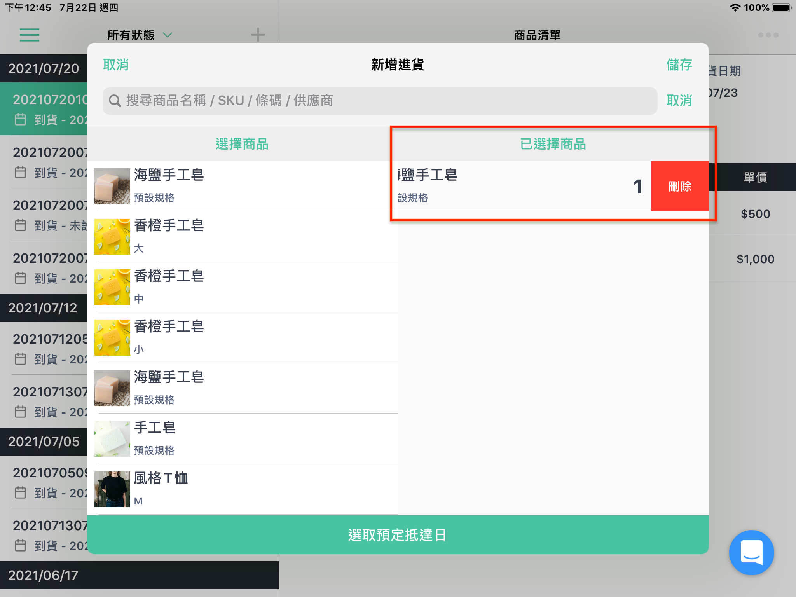Screen dimensions: 796x597
Task: Click the 2021/07/12 date header
Action: click(44, 308)
